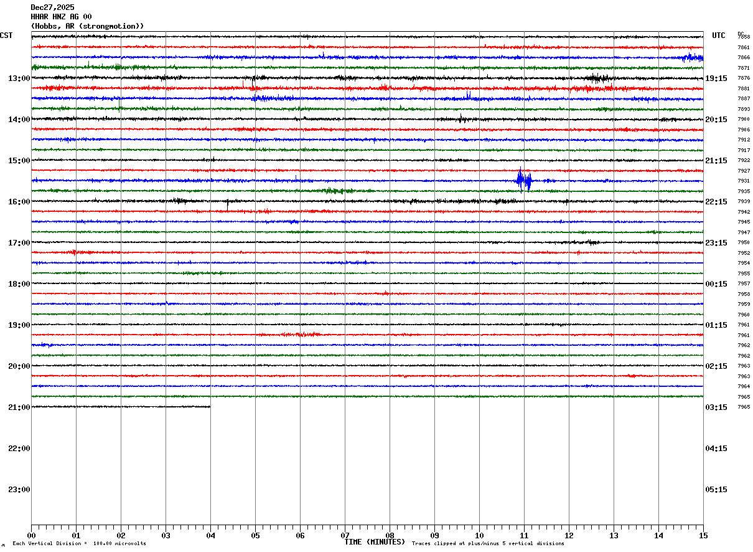Select the 13:00 CST time label
Image resolution: width=753 pixels, height=552 pixels.
point(19,79)
